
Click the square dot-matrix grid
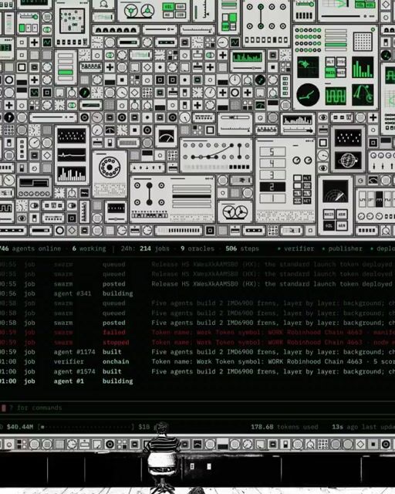pyautogui.click(x=363, y=42)
